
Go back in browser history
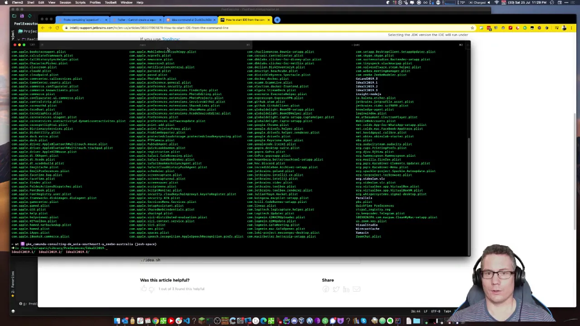coord(43,28)
